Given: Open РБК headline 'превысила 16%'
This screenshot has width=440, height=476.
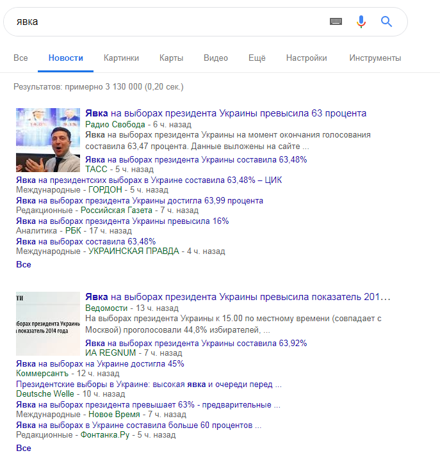Looking at the screenshot, I should [122, 221].
